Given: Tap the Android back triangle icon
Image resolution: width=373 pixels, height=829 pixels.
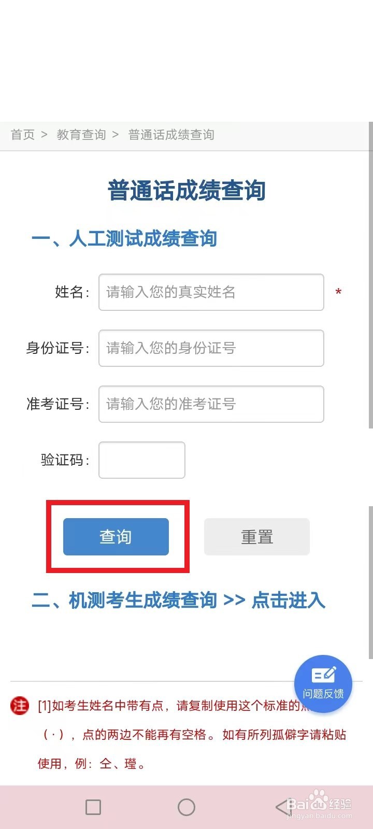Looking at the screenshot, I should pos(282,807).
